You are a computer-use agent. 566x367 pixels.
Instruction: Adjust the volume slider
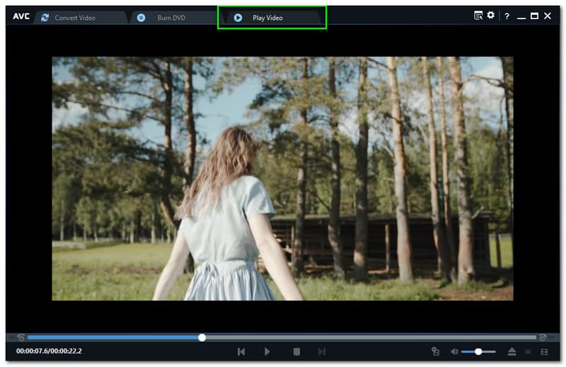[479, 351]
